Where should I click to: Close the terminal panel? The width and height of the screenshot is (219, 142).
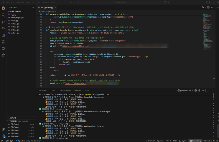click(x=212, y=91)
